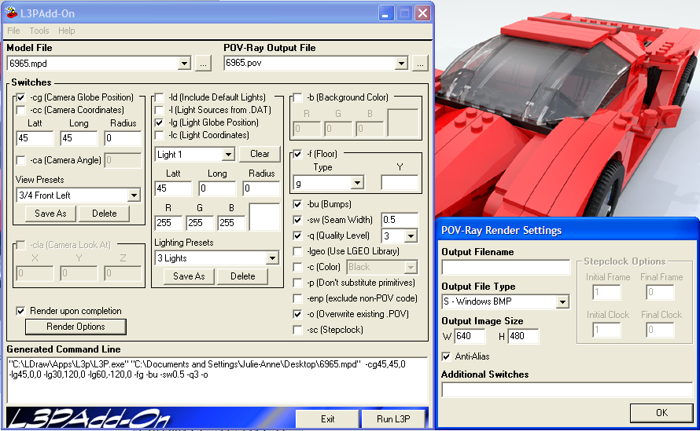Image resolution: width=700 pixels, height=431 pixels.
Task: Open the disabled Color Black dropdown
Action: [x=411, y=267]
